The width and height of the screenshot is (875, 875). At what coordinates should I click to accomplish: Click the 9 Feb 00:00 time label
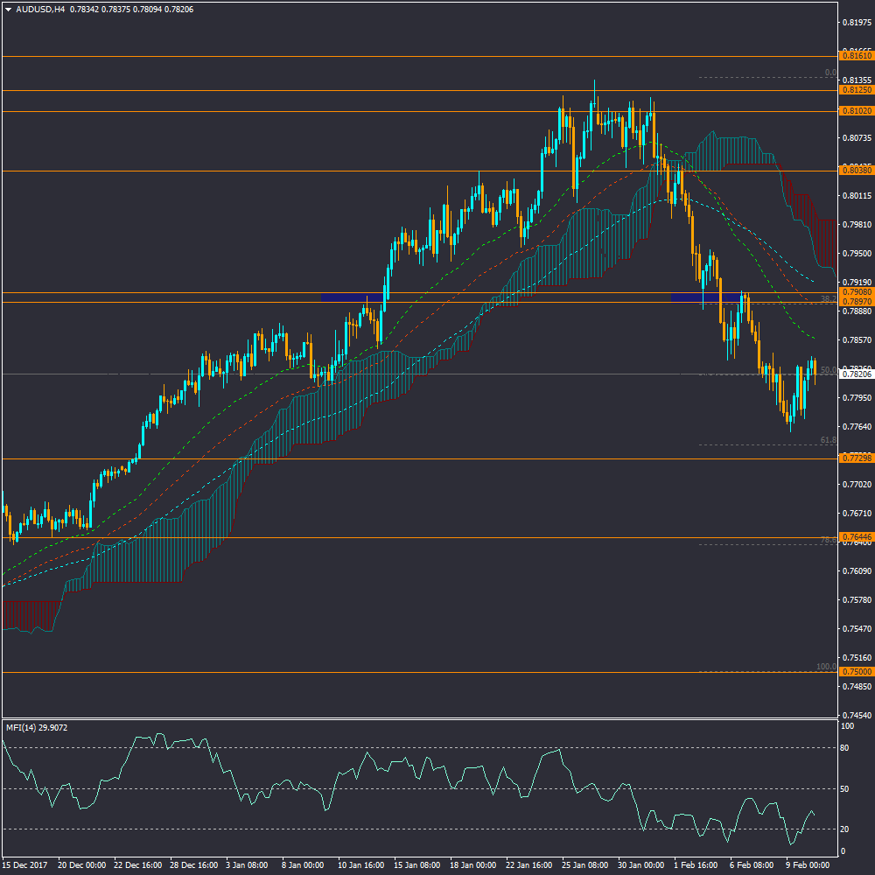(807, 865)
